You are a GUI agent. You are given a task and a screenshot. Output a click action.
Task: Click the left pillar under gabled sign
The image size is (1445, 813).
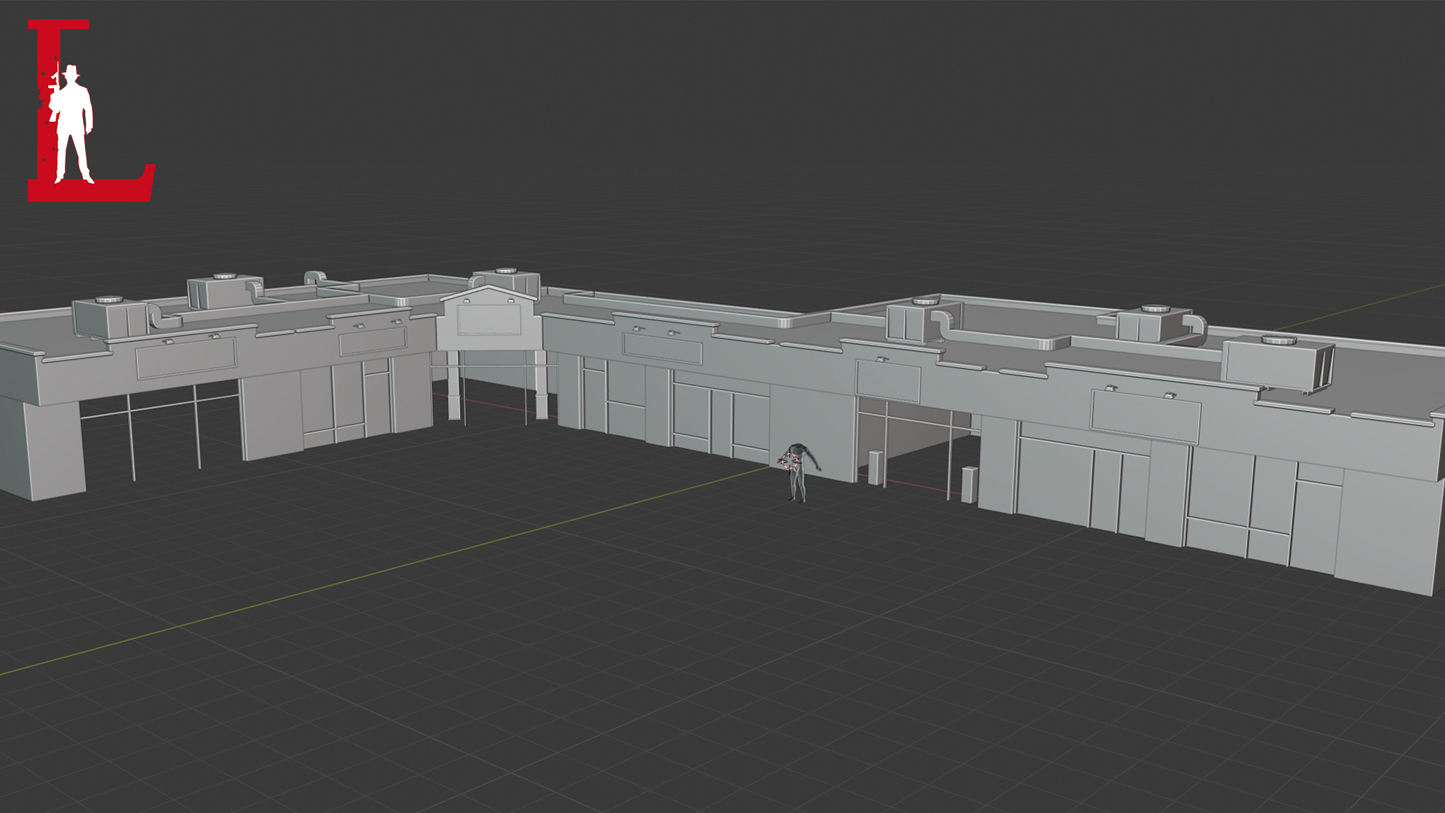[453, 385]
